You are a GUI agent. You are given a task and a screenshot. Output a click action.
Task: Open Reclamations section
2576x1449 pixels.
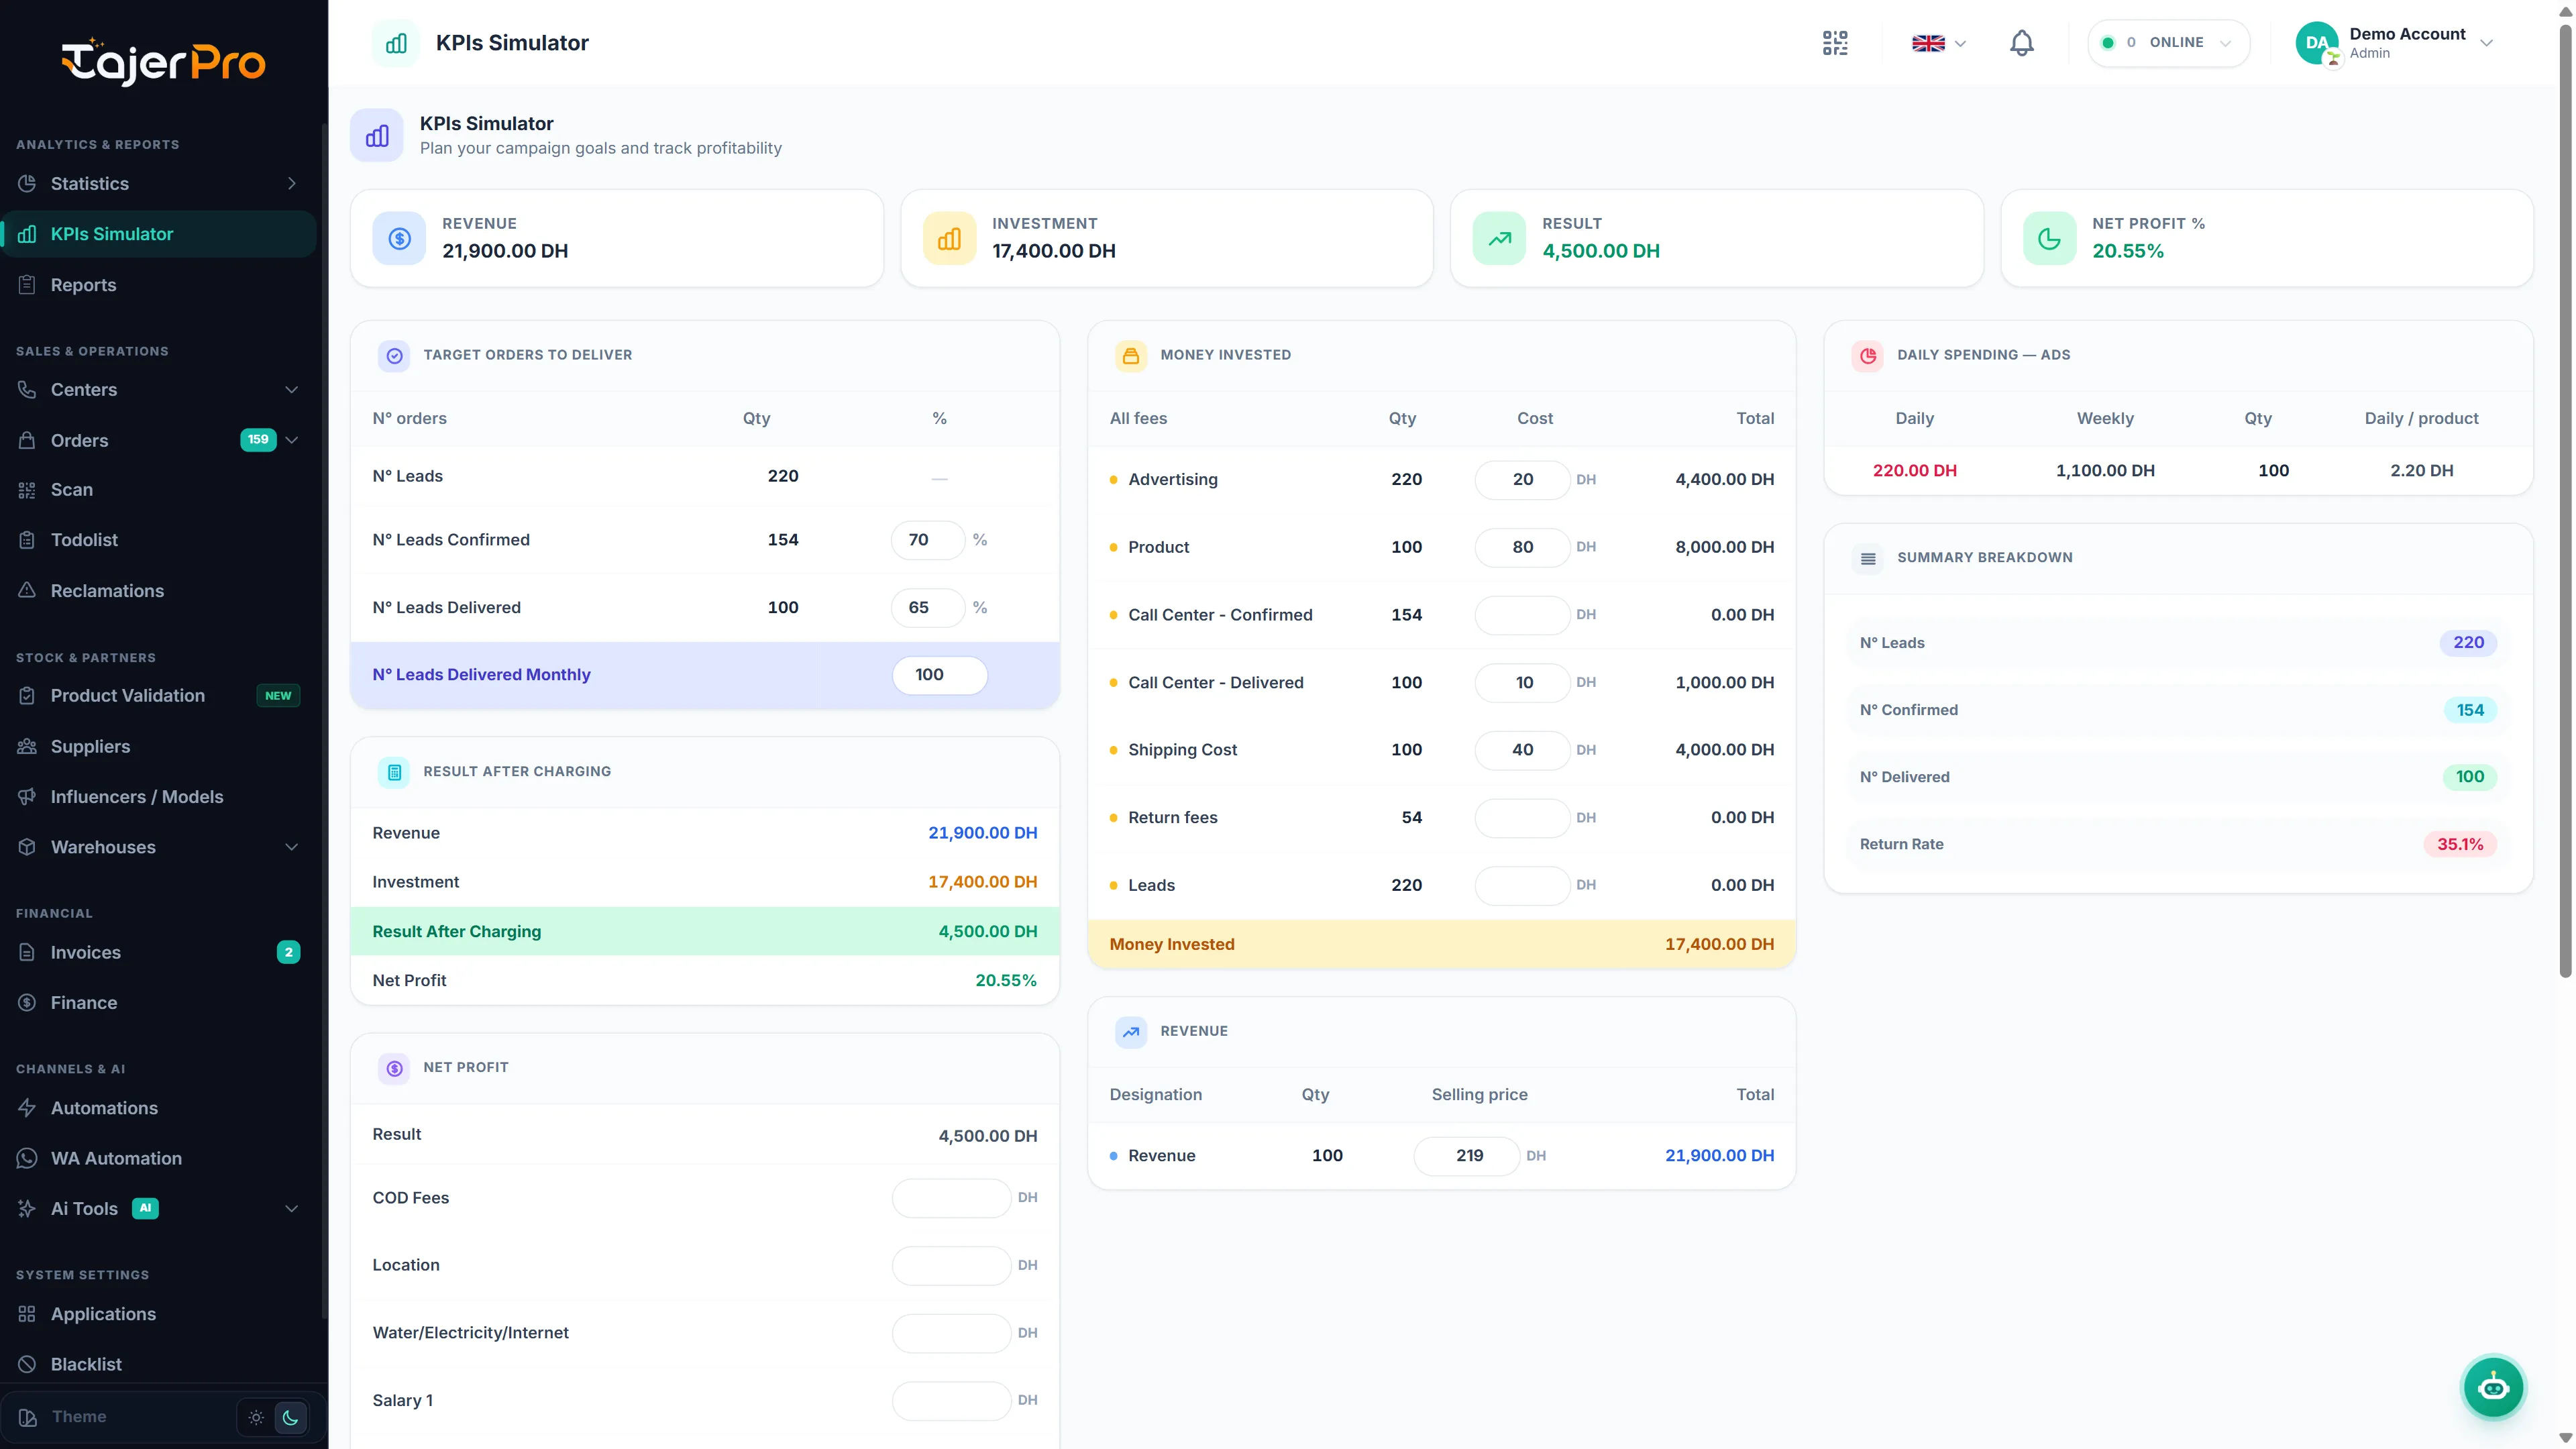tap(158, 591)
